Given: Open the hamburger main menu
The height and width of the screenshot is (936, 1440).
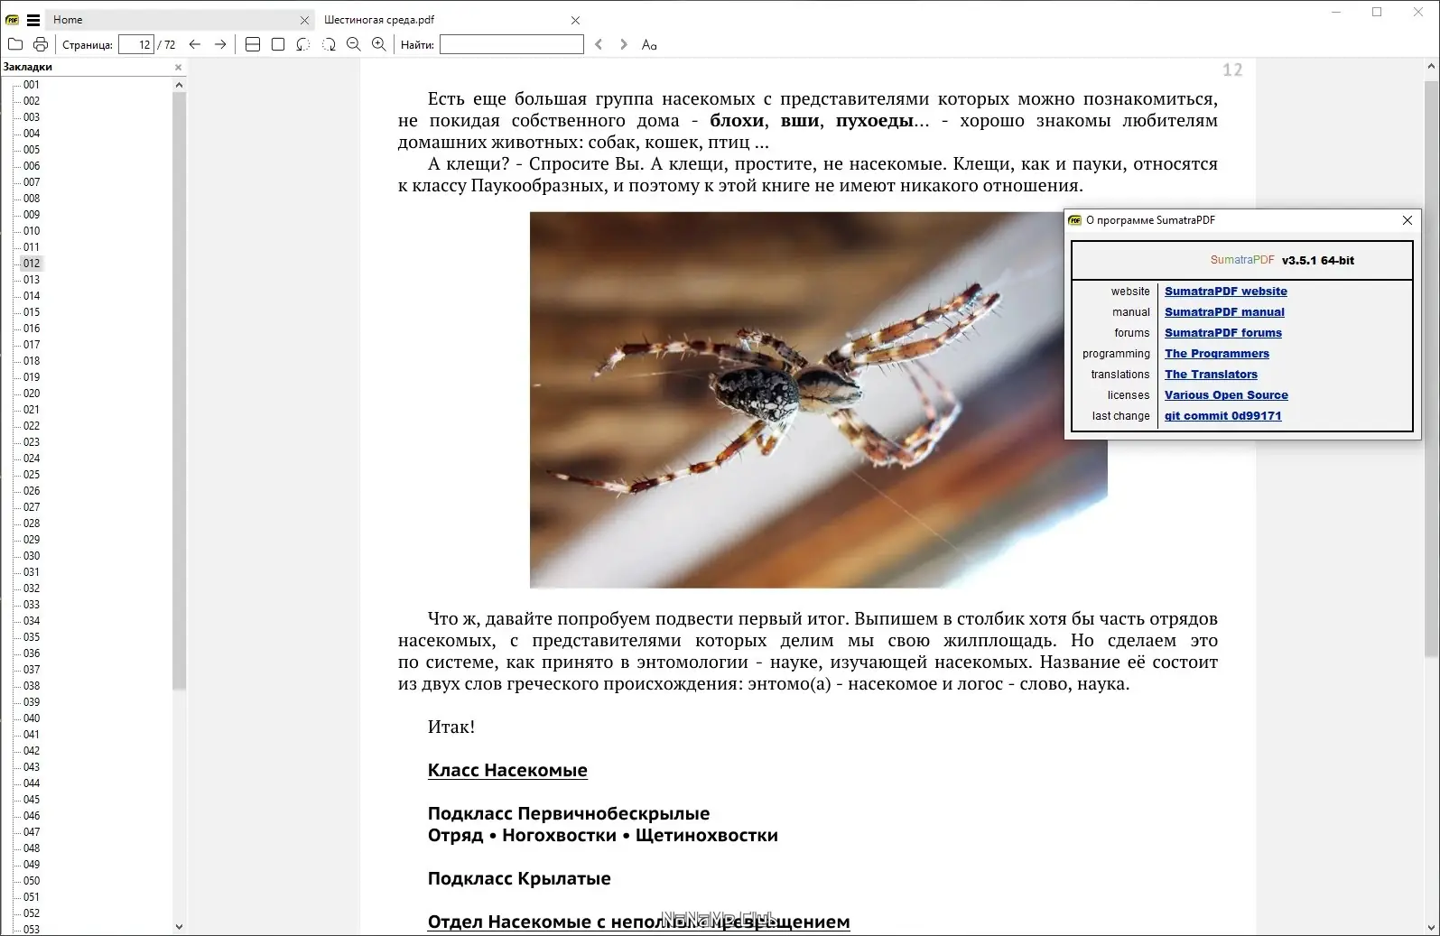Looking at the screenshot, I should tap(33, 19).
